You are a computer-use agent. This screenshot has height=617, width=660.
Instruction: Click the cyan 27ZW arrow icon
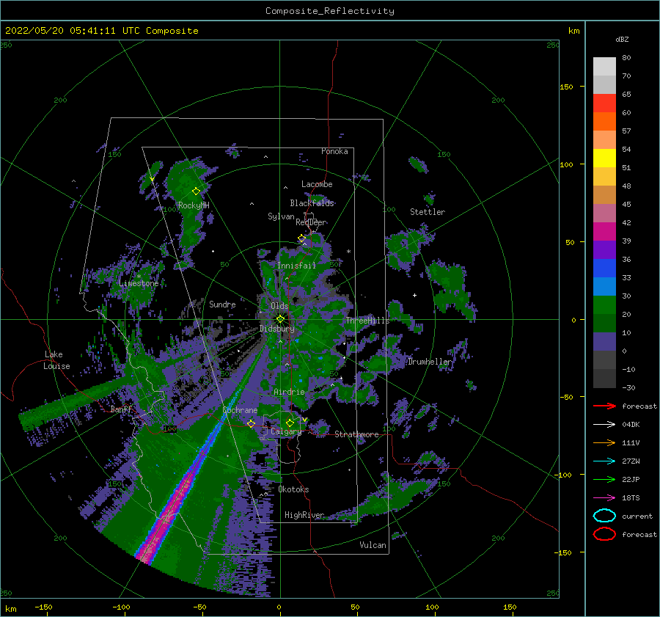click(604, 461)
